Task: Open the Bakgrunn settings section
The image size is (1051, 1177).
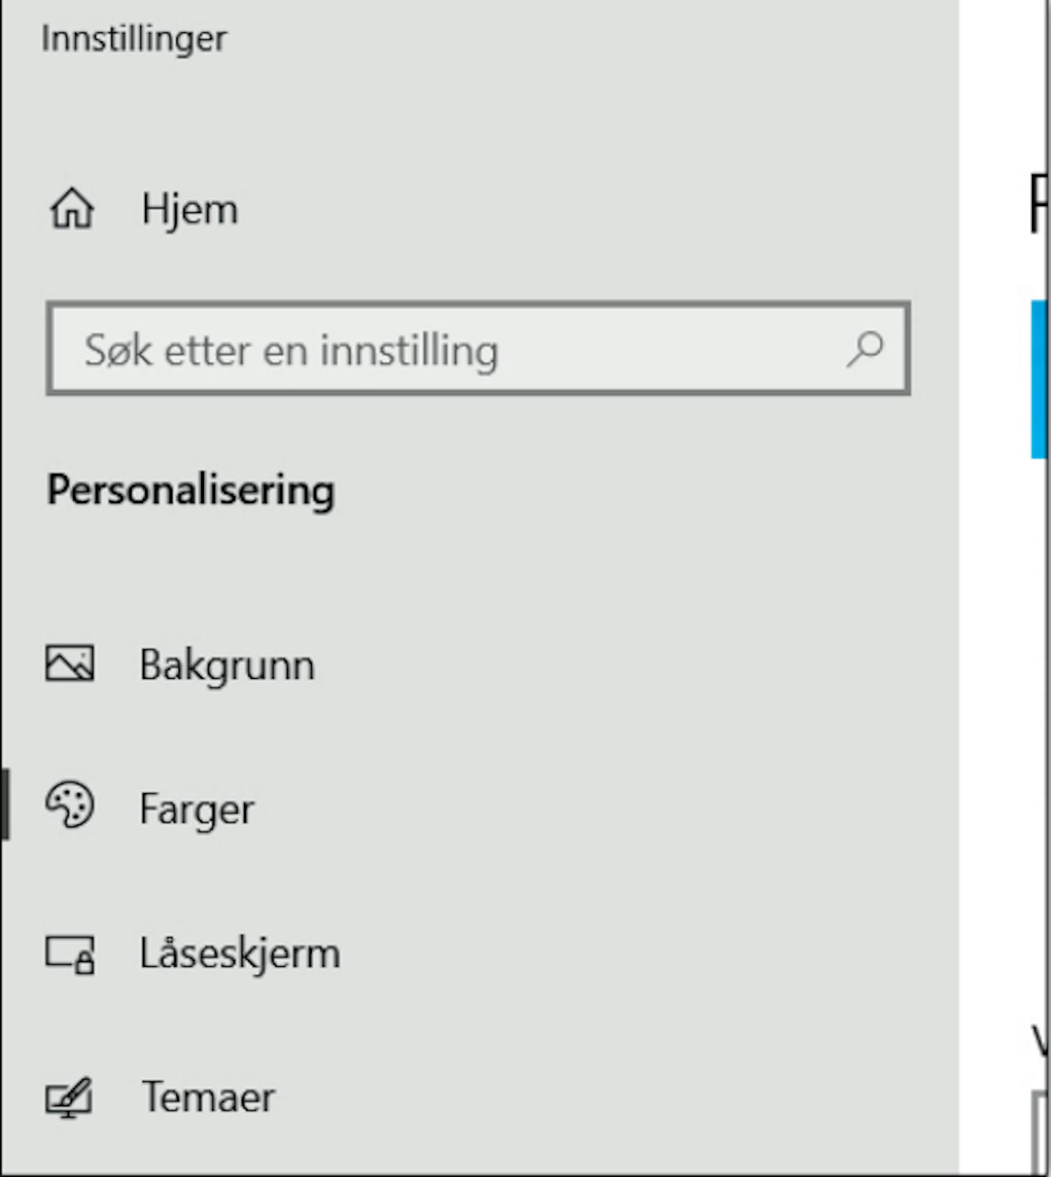Action: coord(479,664)
